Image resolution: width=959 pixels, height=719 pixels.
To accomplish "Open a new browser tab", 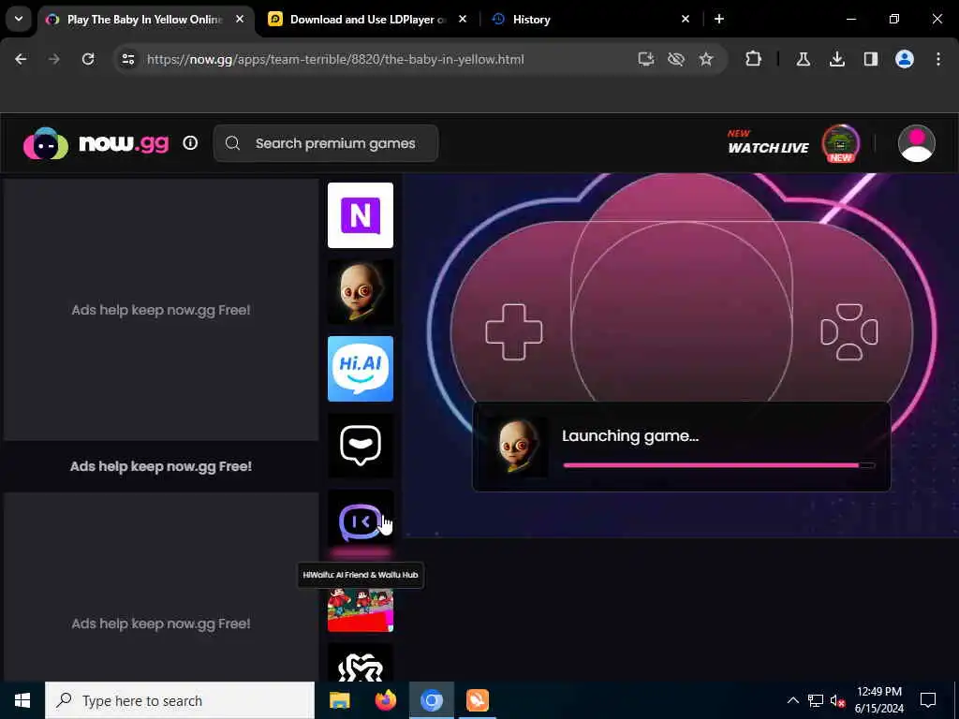I will point(719,20).
